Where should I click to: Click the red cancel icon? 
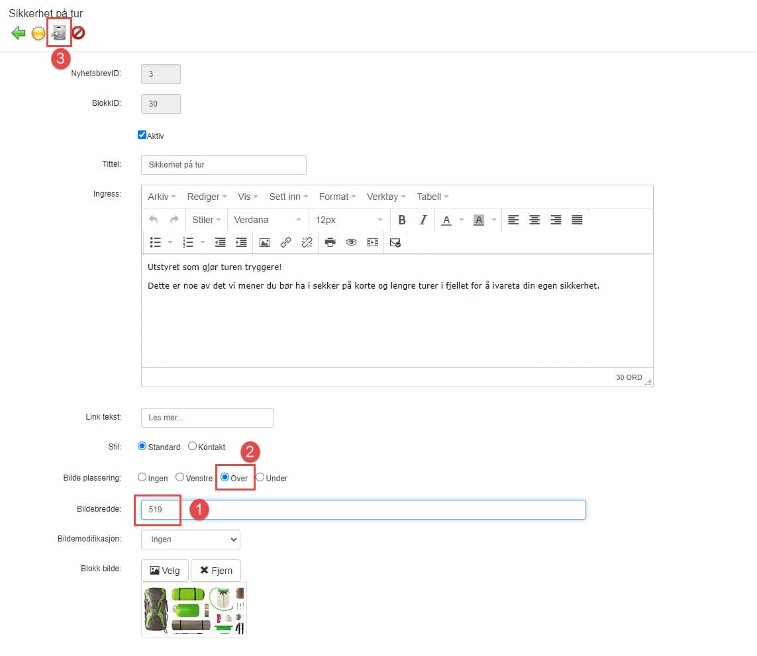pyautogui.click(x=79, y=32)
